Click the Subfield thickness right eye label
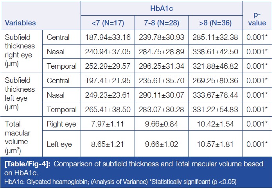This screenshot has height=189, width=273. click(x=20, y=52)
